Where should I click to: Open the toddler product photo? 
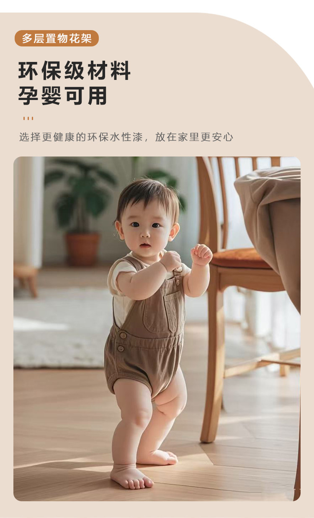[x=157, y=329]
